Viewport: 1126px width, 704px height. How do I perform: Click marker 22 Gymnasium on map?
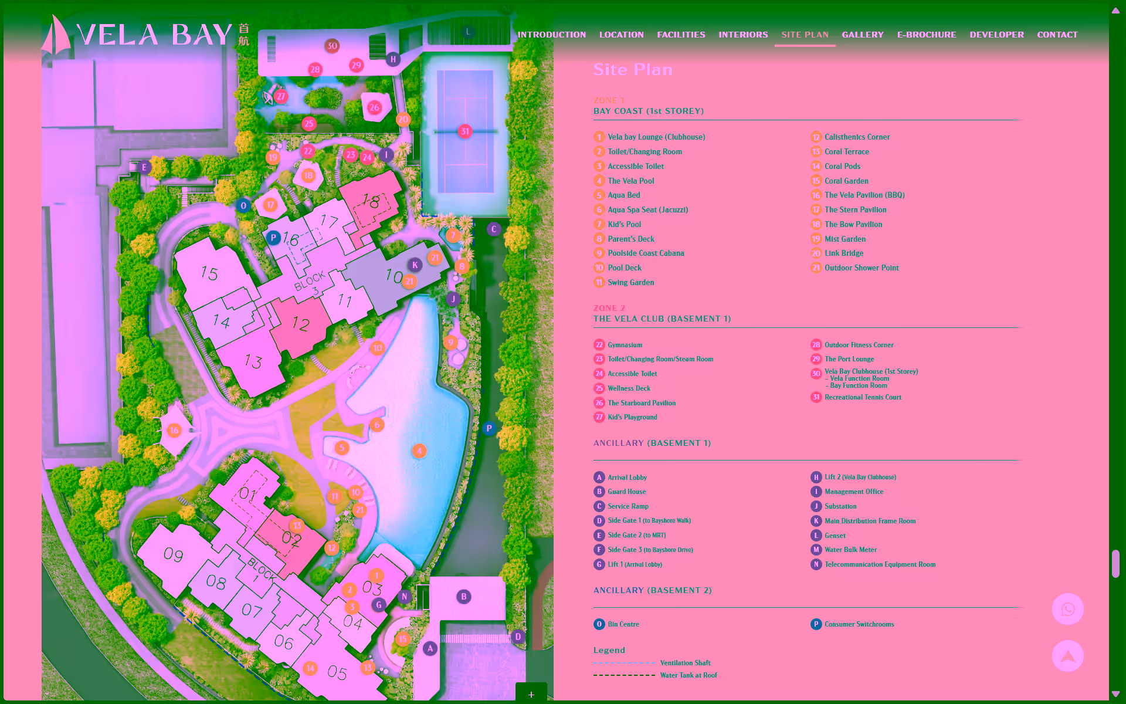point(308,151)
